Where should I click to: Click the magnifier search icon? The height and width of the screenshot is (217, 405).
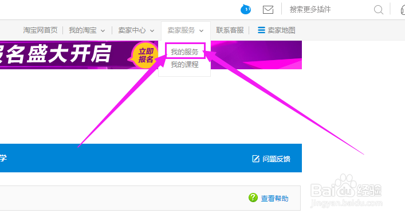coord(379,10)
